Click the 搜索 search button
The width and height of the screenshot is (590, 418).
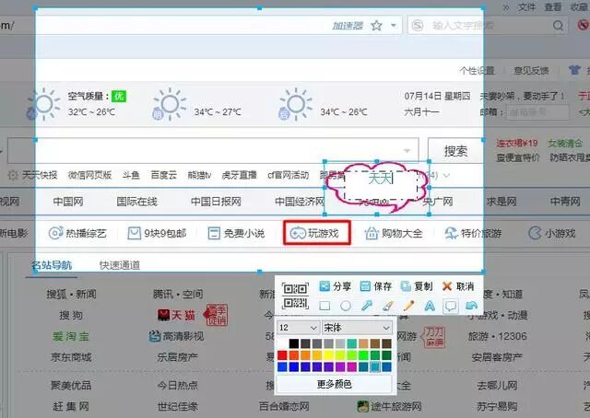(455, 151)
